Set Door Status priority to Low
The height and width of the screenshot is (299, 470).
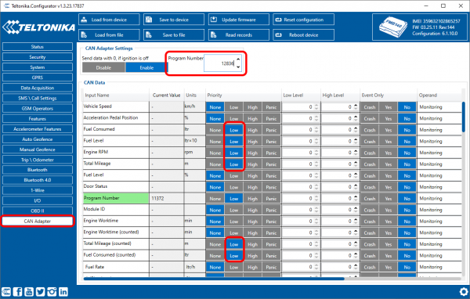coord(233,187)
